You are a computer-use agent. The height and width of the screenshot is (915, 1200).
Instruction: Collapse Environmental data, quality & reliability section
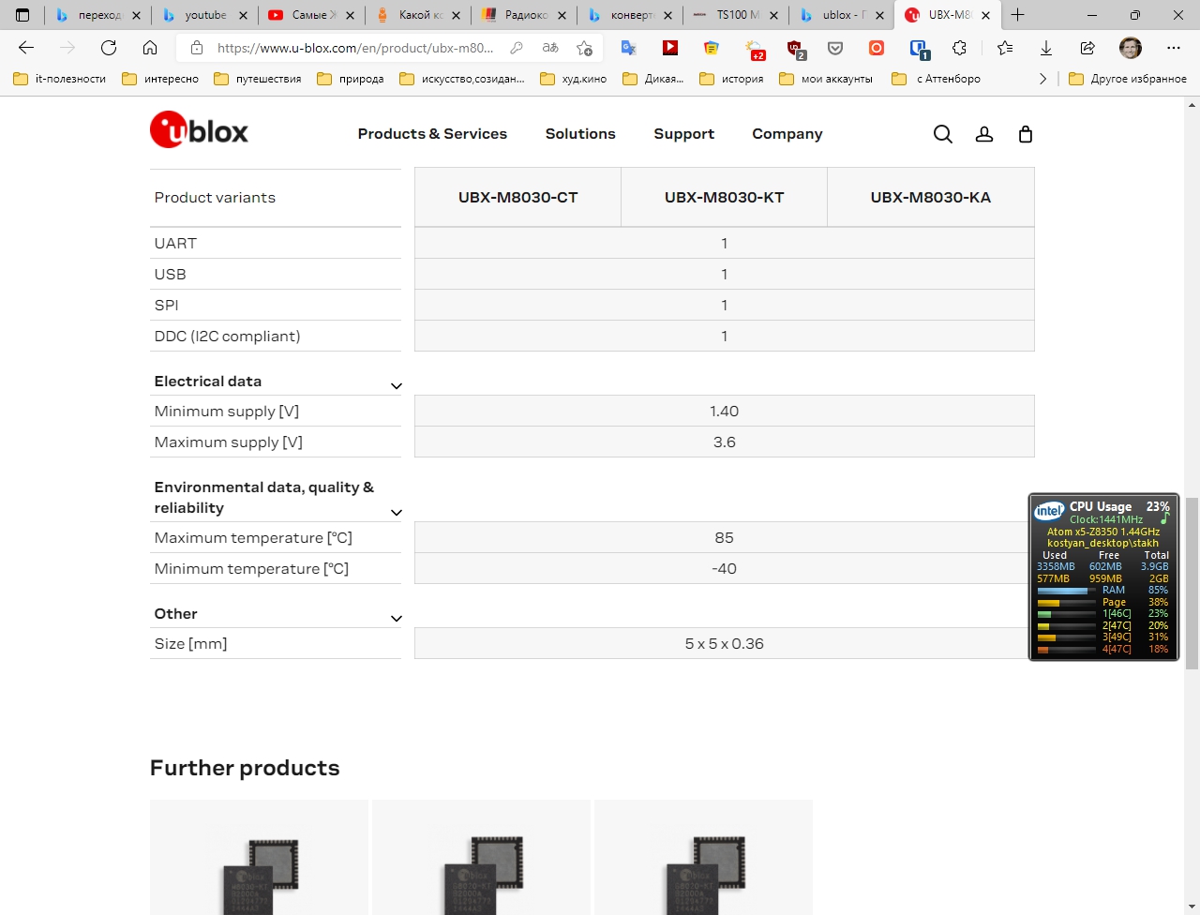(397, 512)
